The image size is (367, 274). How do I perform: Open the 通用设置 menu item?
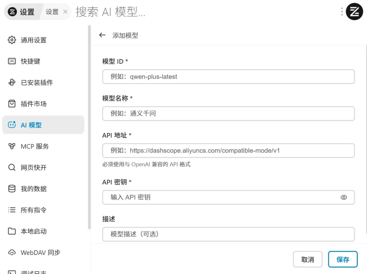point(43,40)
